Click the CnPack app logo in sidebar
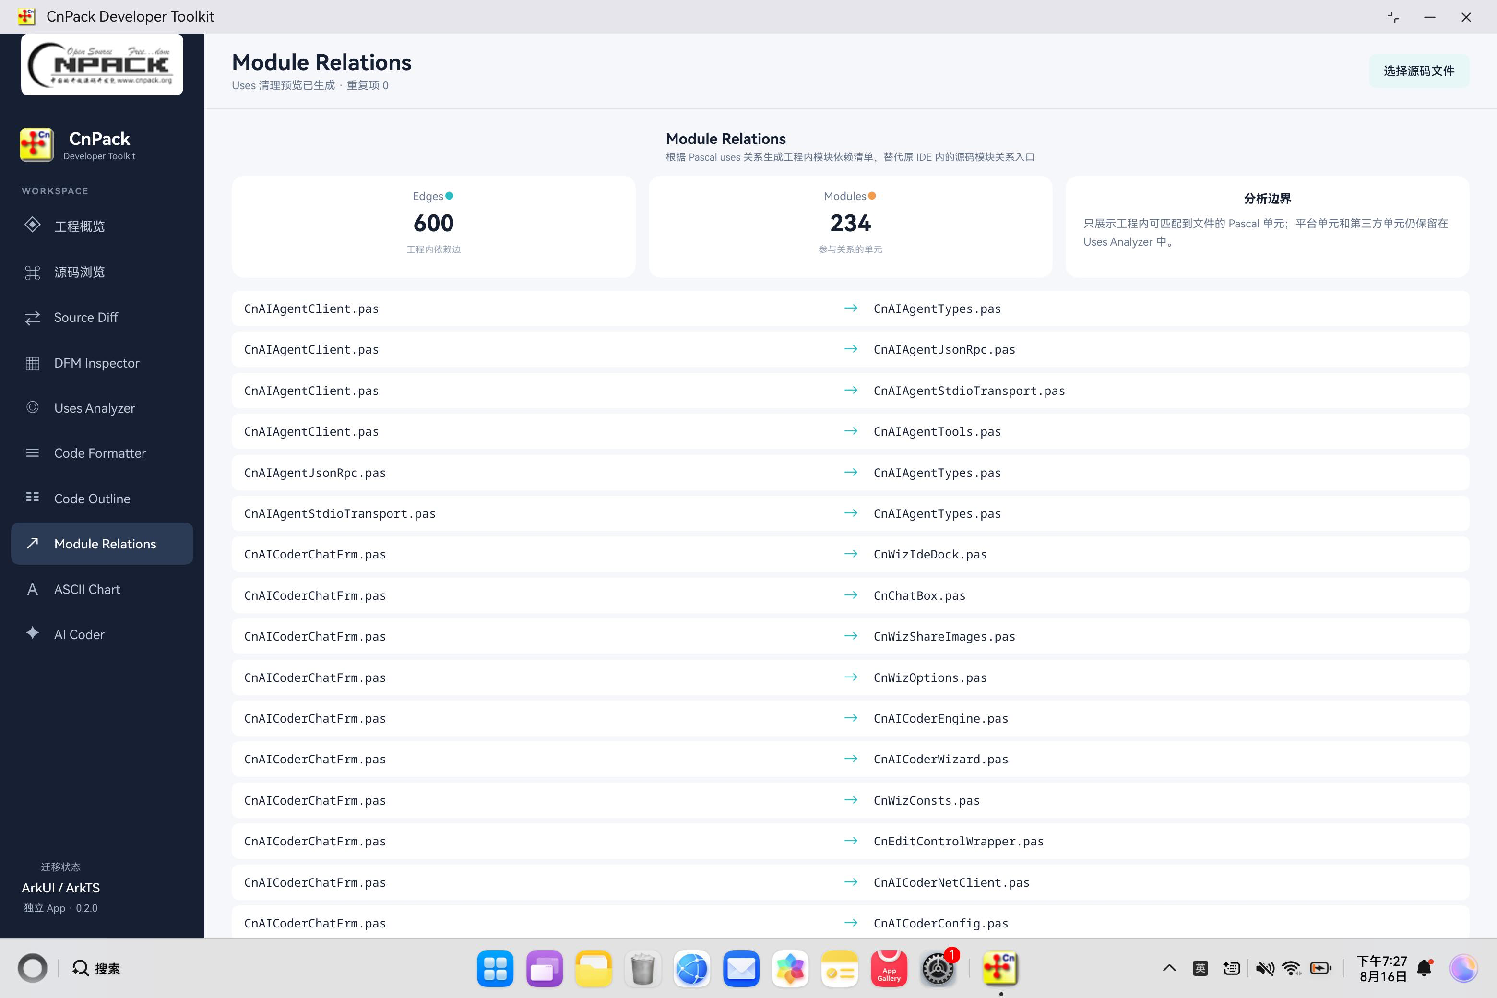 37,144
